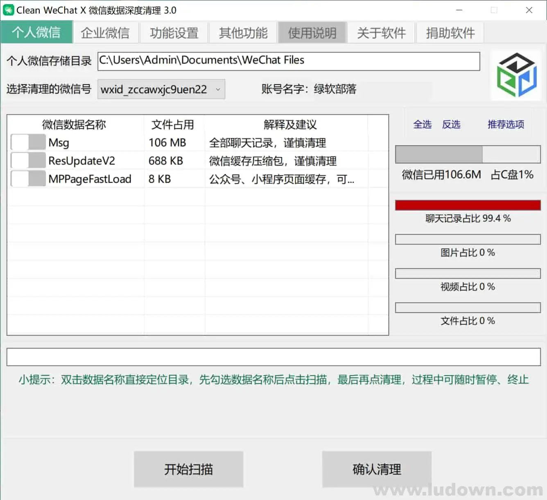The height and width of the screenshot is (500, 547).
Task: Choose the 推荐选项 link
Action: click(x=506, y=124)
